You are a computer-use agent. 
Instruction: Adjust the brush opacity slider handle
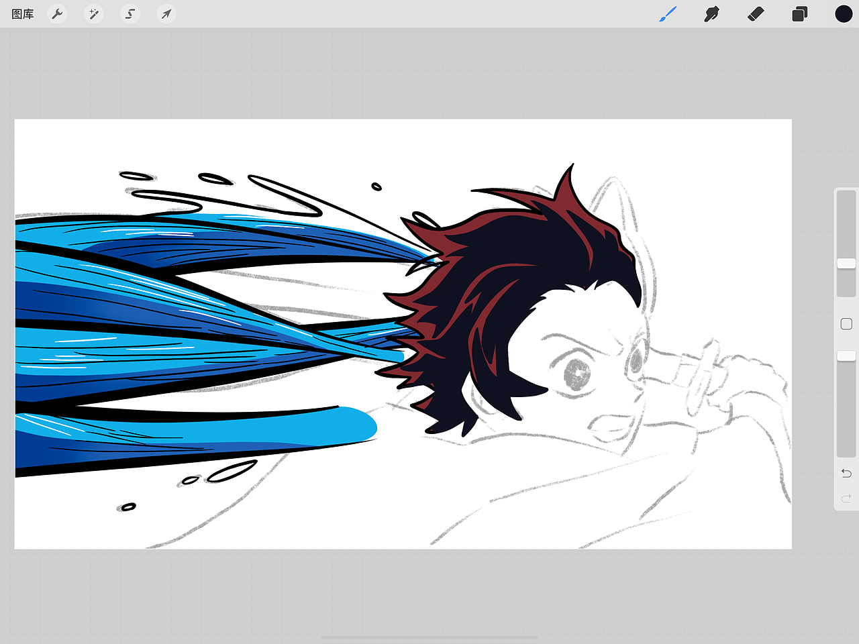coord(846,356)
